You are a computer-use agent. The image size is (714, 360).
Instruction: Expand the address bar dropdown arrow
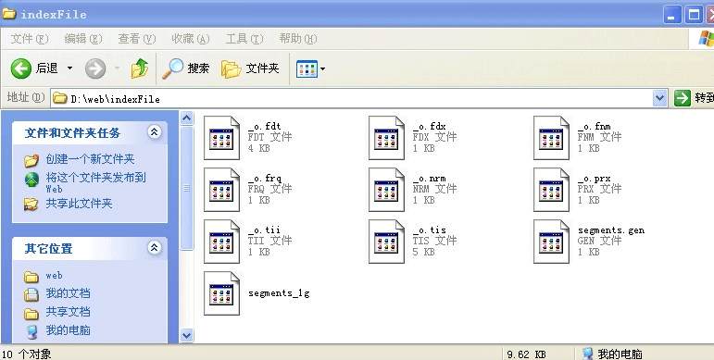pos(659,98)
